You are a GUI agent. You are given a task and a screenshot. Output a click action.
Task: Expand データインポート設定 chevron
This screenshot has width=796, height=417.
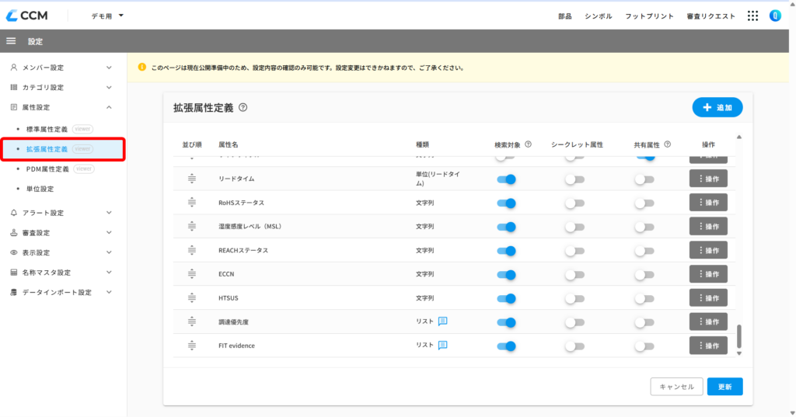point(109,292)
